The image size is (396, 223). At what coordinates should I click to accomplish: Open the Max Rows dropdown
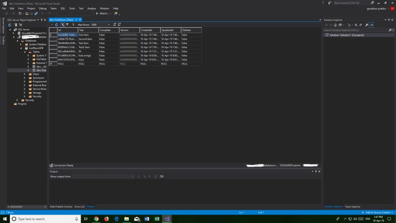[x=109, y=25]
